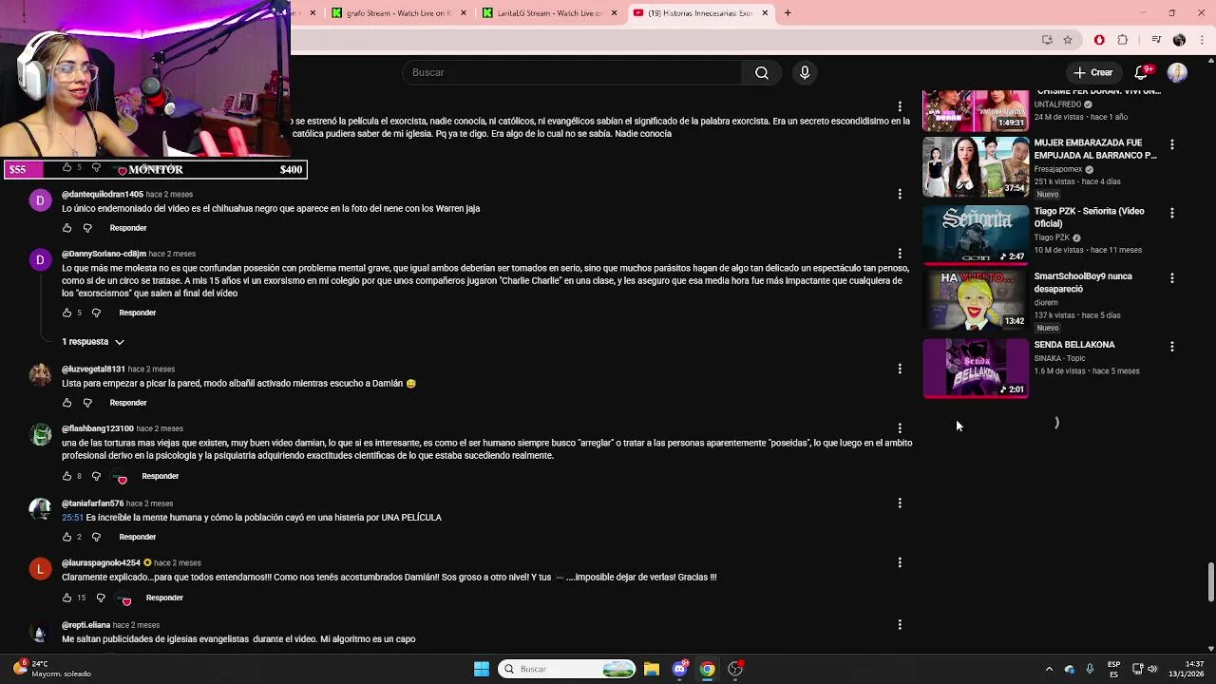This screenshot has width=1216, height=684.
Task: Open the YouTube notifications bell
Action: (x=1142, y=72)
